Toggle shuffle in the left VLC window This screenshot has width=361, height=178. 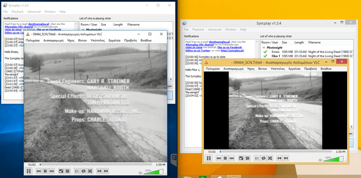click(90, 171)
